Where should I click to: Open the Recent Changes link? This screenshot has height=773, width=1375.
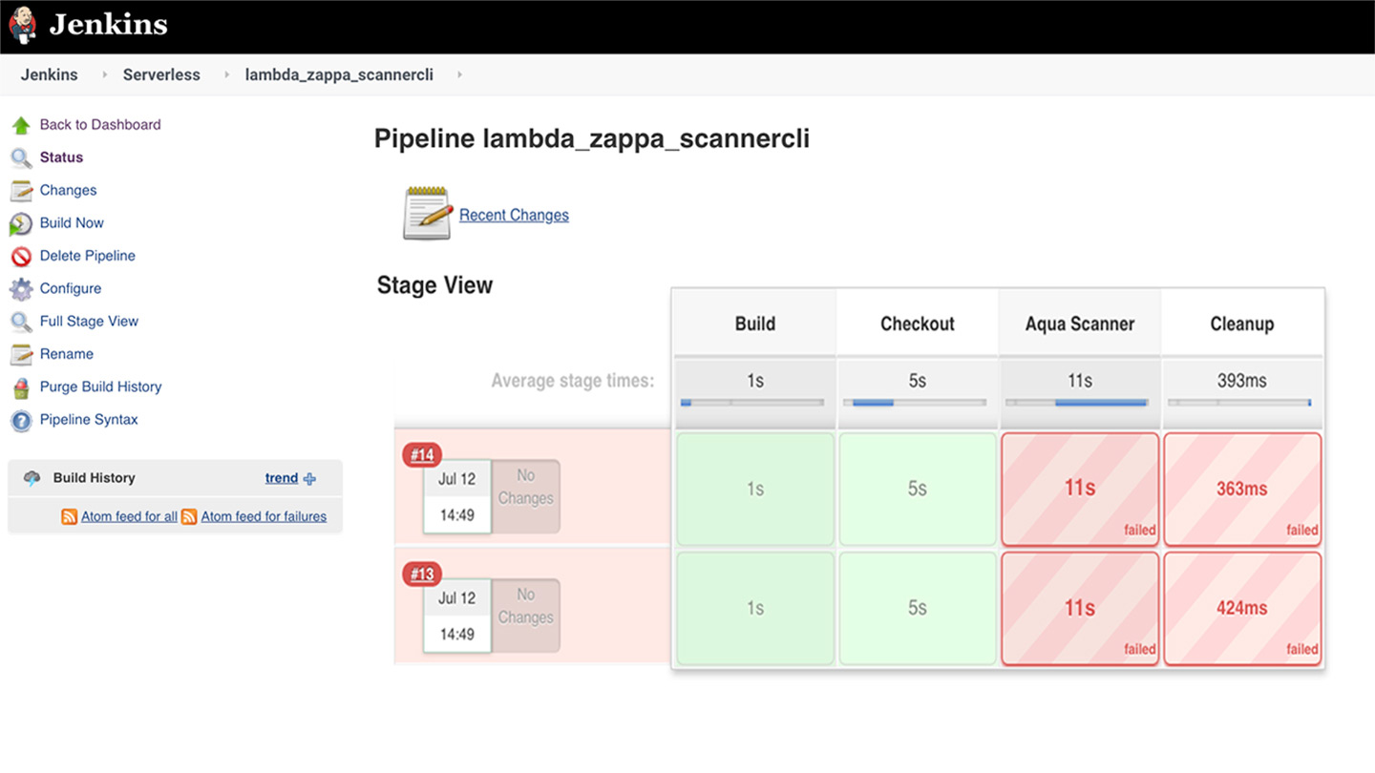click(514, 215)
